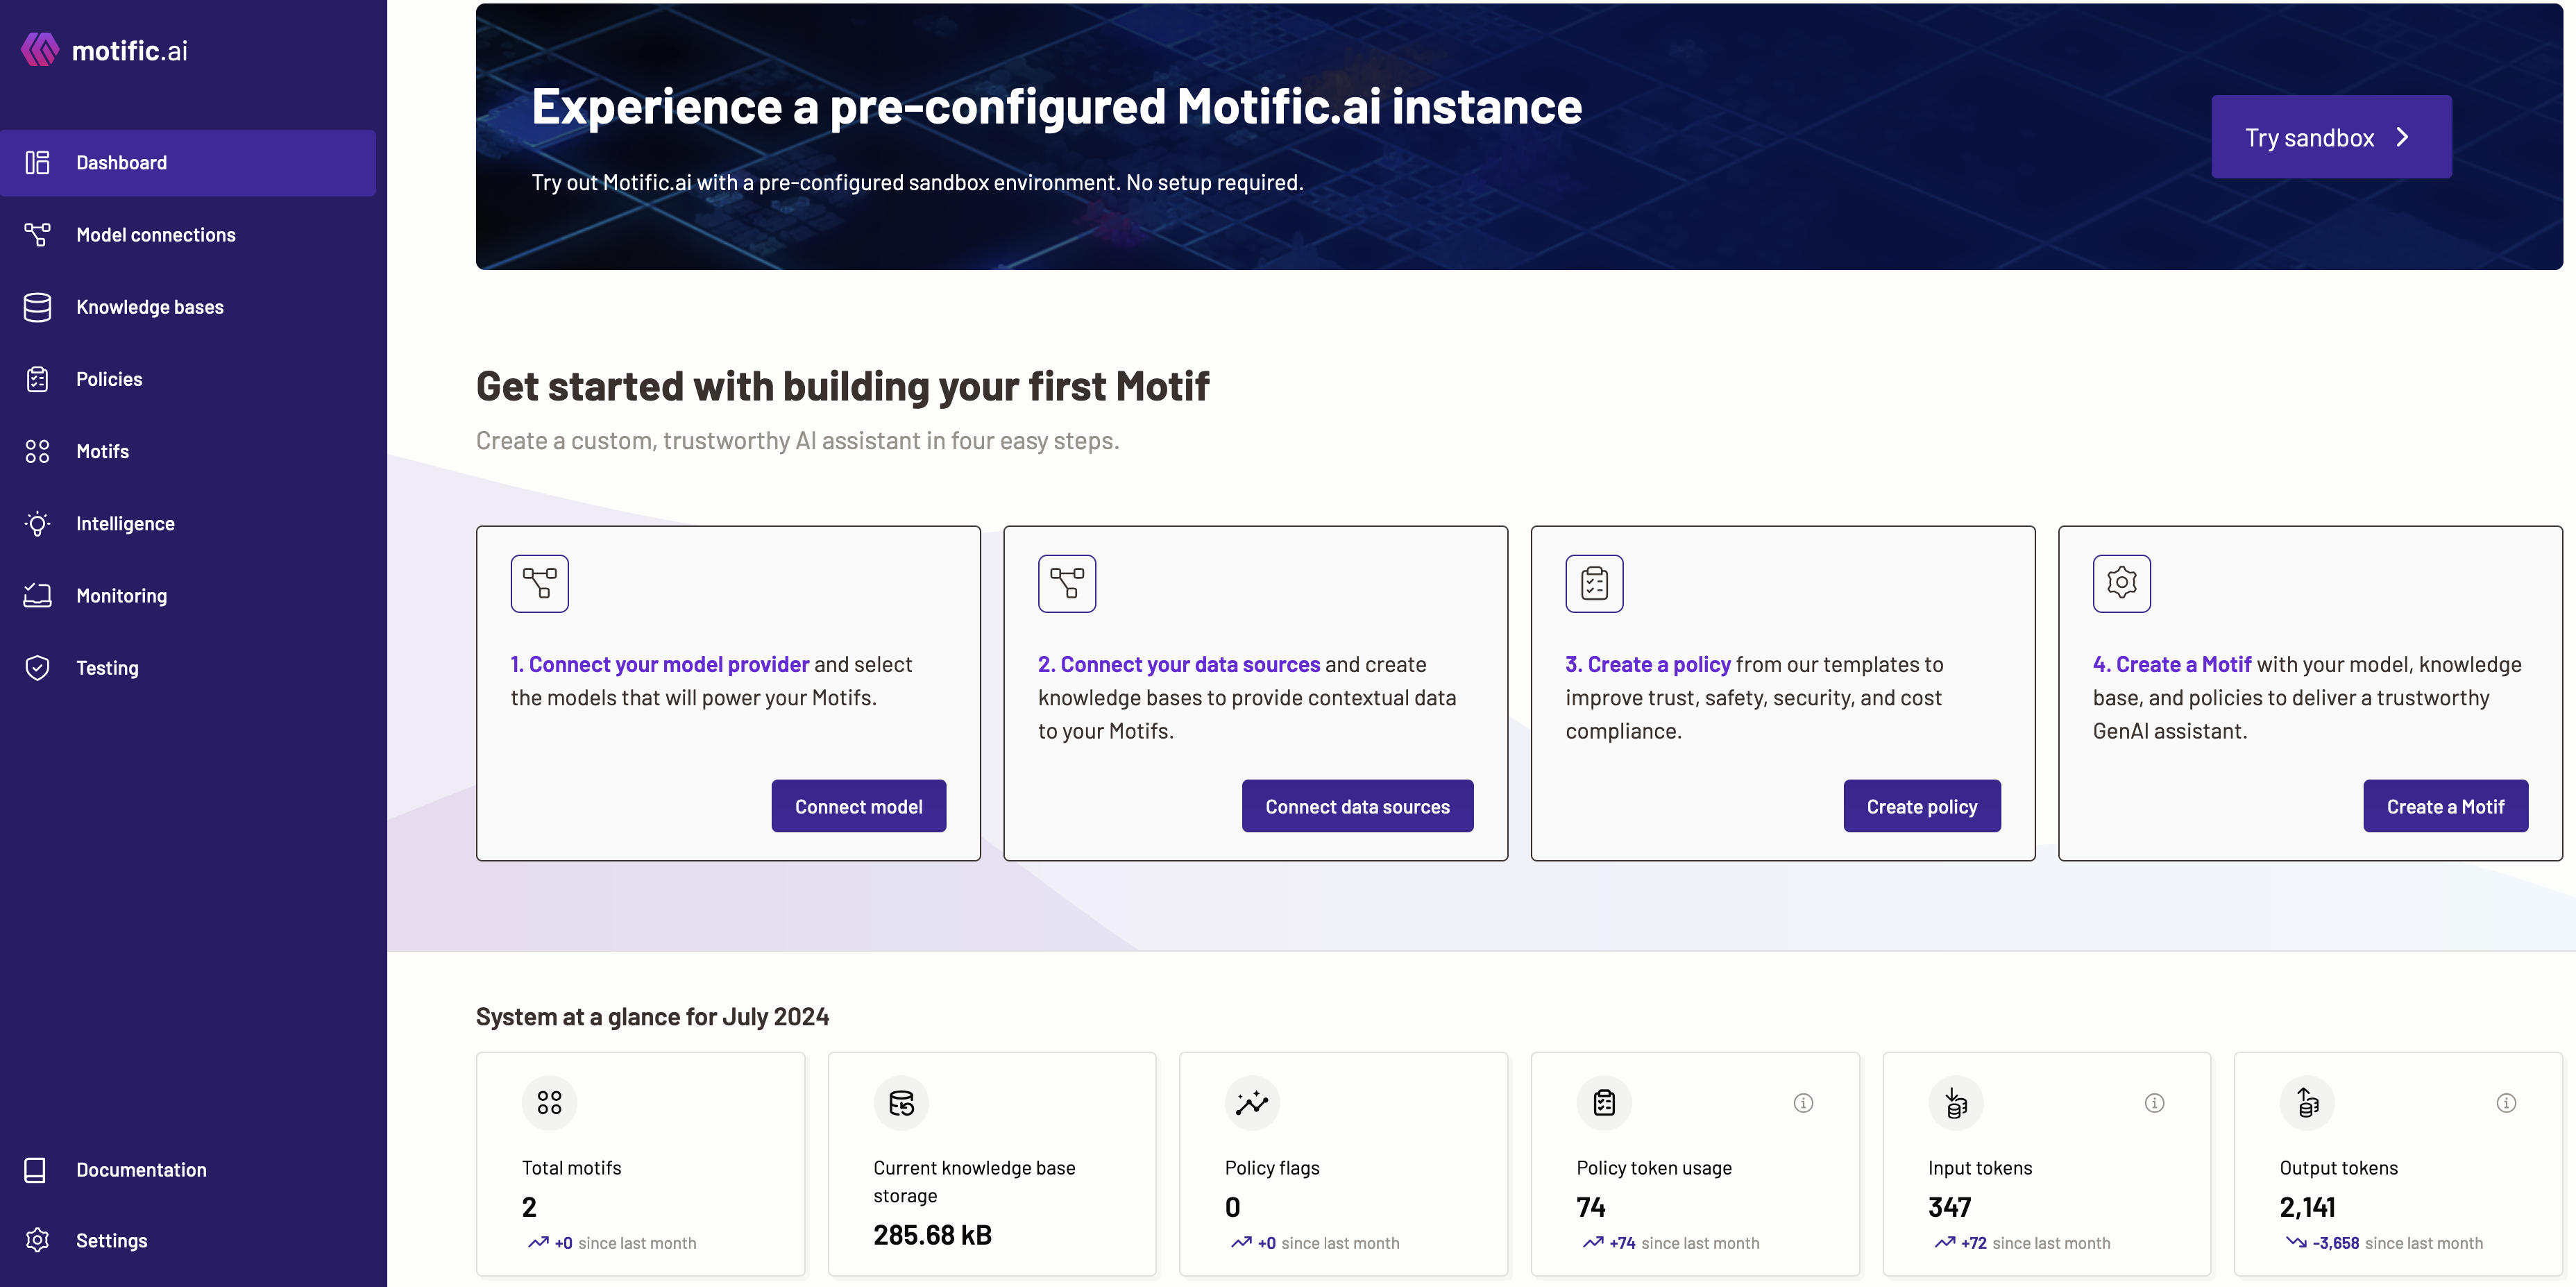Open Knowledge bases from sidebar

point(188,307)
